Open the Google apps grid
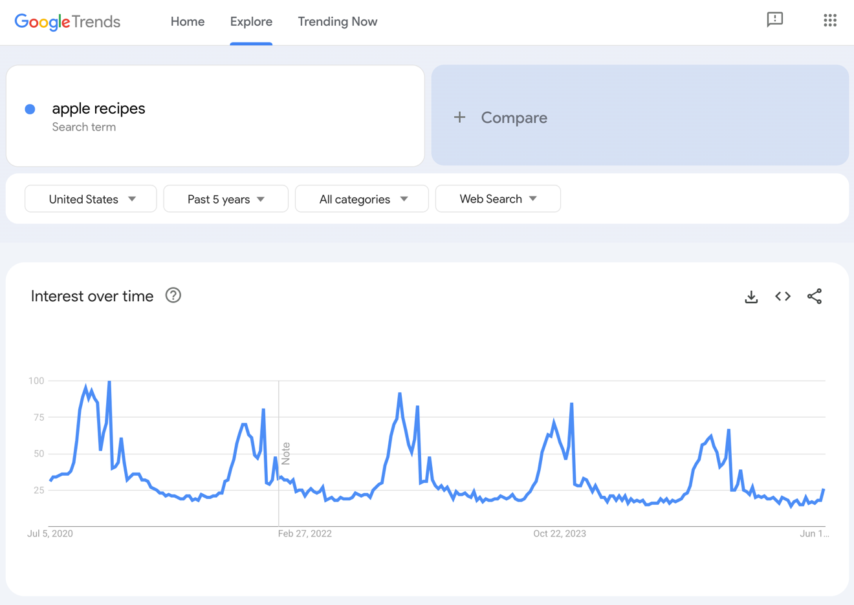 (830, 21)
